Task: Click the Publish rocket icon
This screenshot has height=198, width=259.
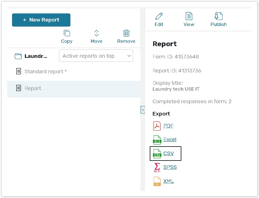Action: (218, 16)
